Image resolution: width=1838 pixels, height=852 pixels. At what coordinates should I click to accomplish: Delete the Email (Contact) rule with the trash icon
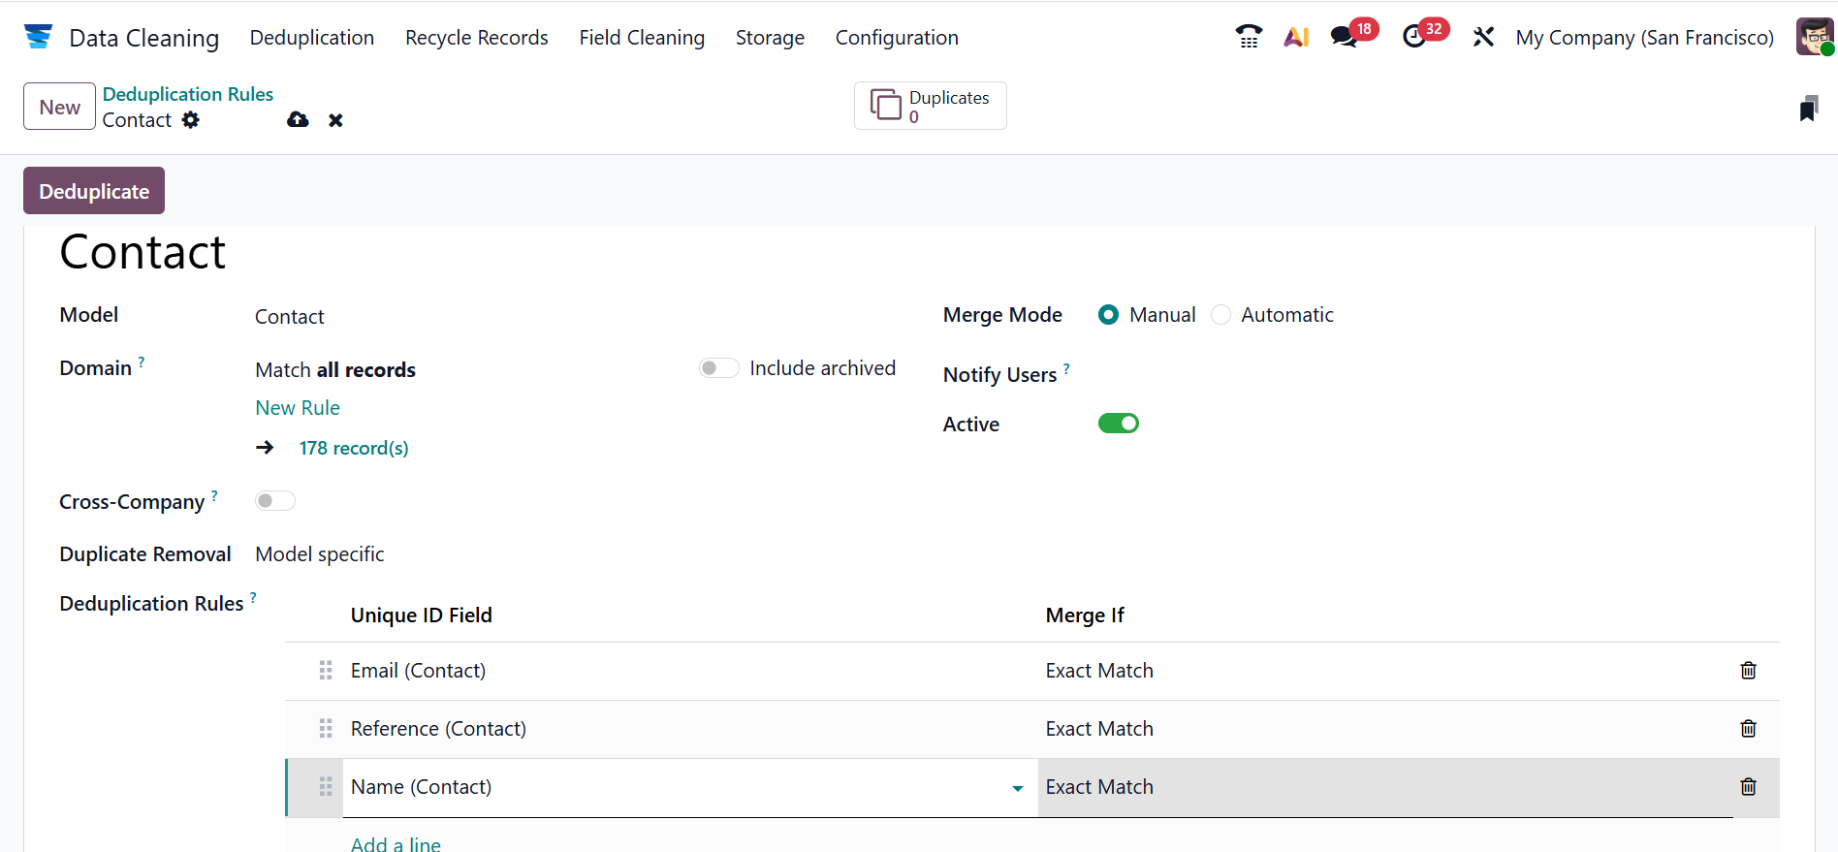click(1748, 671)
